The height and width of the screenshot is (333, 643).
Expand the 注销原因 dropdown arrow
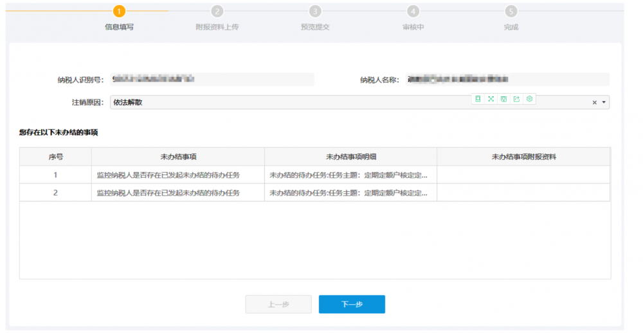click(604, 103)
